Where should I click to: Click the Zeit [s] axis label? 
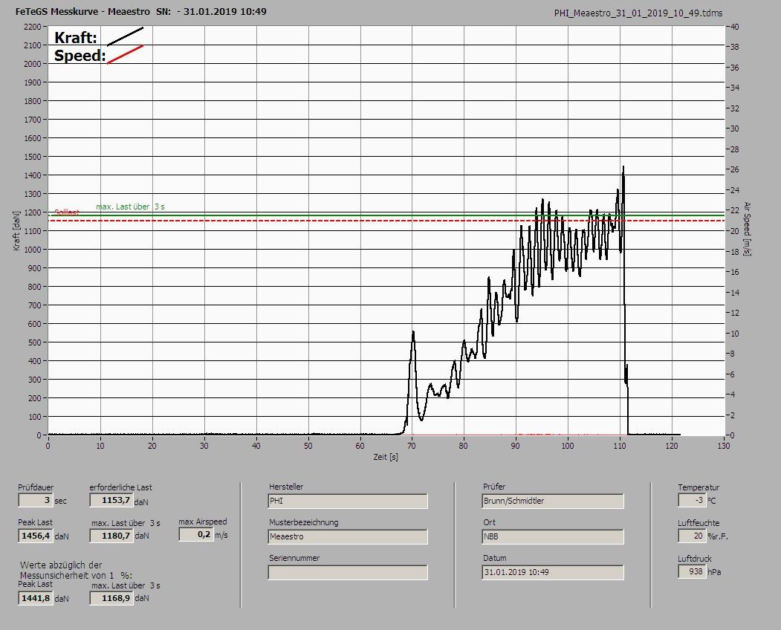pos(386,457)
